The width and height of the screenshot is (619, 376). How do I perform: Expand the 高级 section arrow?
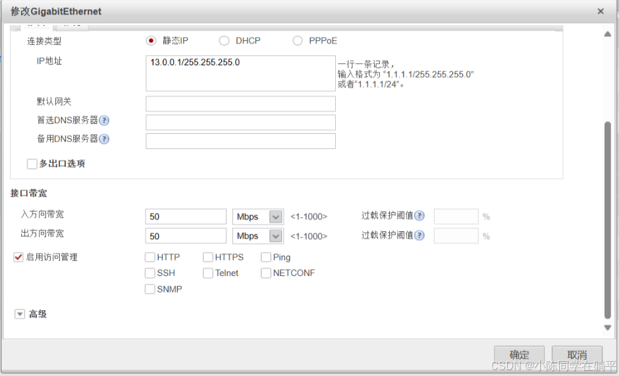pos(20,314)
